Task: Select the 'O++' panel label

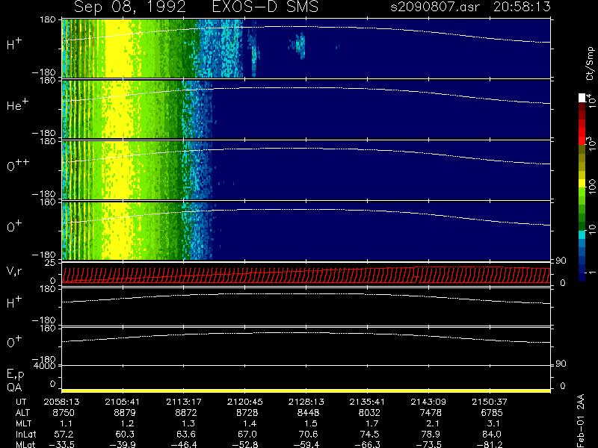Action: (x=18, y=165)
